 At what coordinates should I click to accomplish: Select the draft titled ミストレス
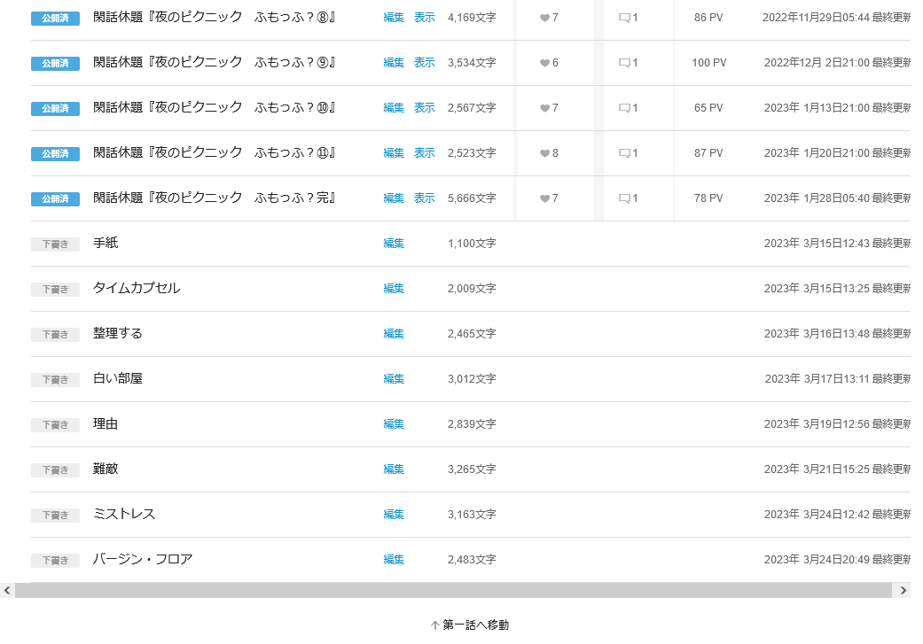124,515
